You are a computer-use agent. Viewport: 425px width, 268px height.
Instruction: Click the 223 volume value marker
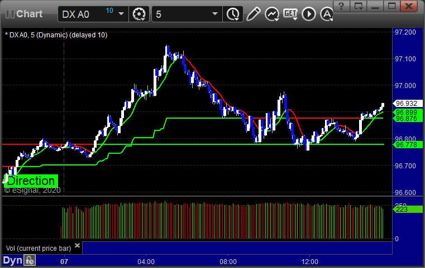(x=407, y=209)
